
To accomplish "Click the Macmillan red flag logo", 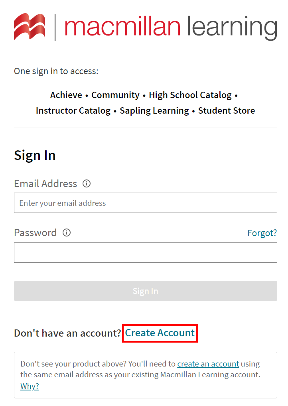I will 30,27.
